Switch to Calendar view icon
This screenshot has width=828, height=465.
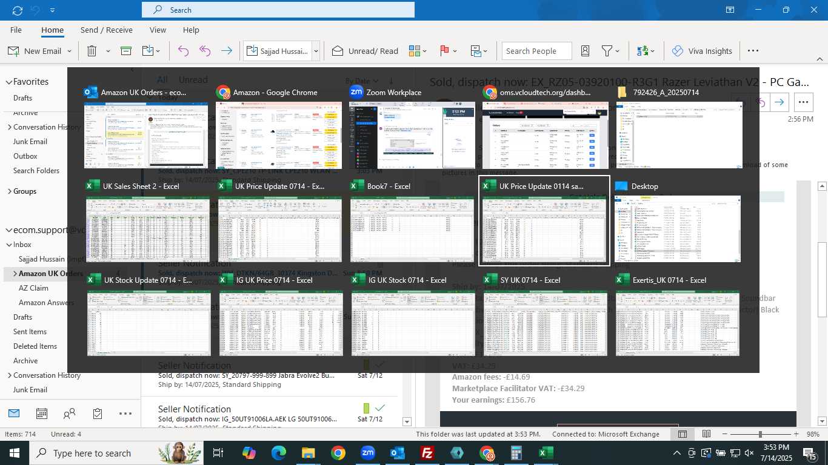click(42, 414)
